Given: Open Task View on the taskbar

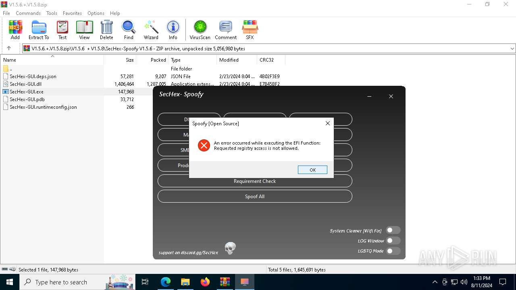Looking at the screenshot, I should pos(145,282).
